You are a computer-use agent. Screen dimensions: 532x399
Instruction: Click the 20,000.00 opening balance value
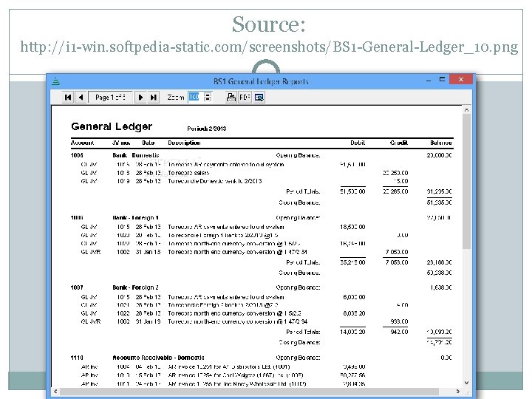439,155
